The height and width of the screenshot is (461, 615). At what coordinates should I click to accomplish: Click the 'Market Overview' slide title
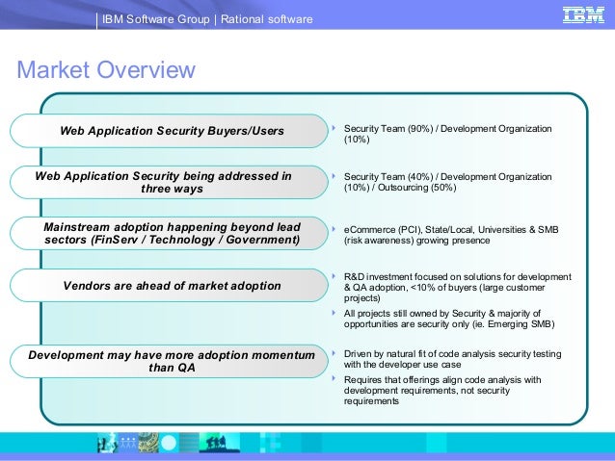coord(106,69)
